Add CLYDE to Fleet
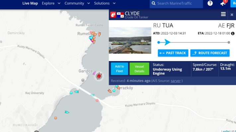Screen dimensions: 236x132 [x=119, y=69]
